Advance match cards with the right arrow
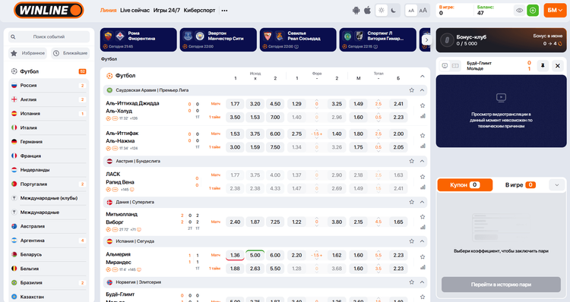 [x=427, y=39]
